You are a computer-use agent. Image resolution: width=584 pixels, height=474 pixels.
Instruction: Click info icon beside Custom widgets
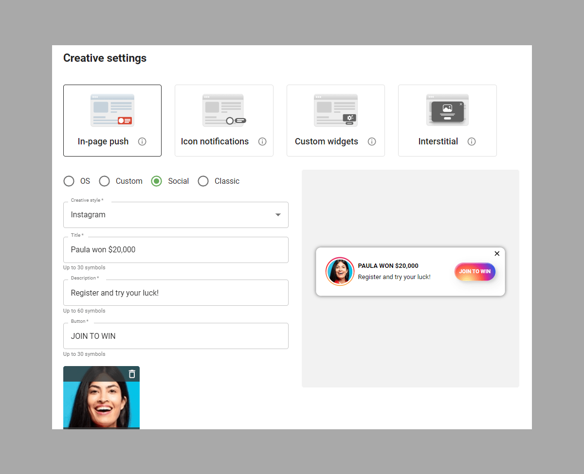pyautogui.click(x=372, y=141)
